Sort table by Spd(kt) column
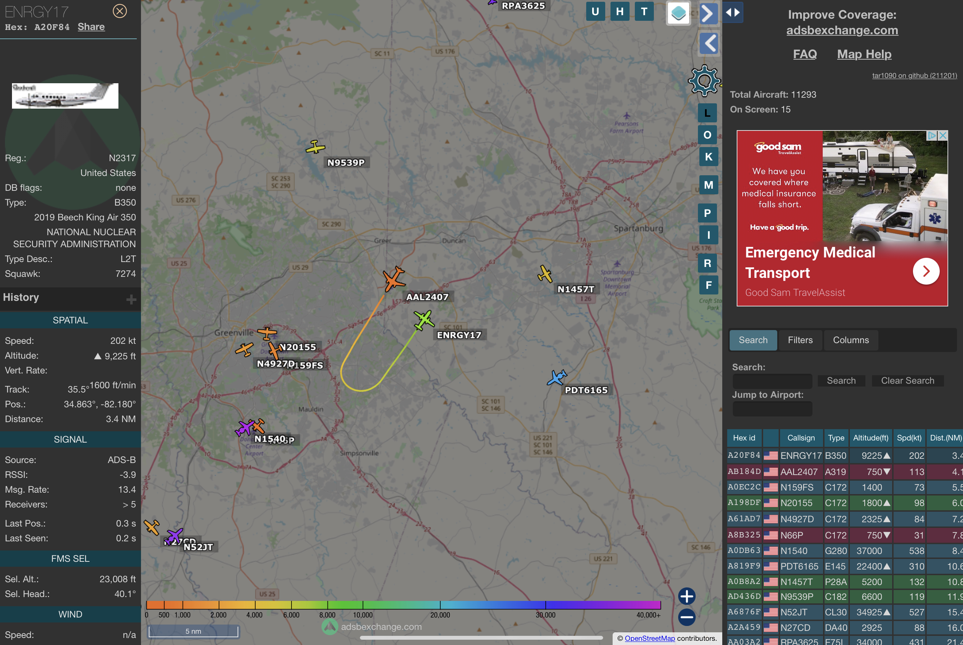The height and width of the screenshot is (645, 963). tap(909, 438)
